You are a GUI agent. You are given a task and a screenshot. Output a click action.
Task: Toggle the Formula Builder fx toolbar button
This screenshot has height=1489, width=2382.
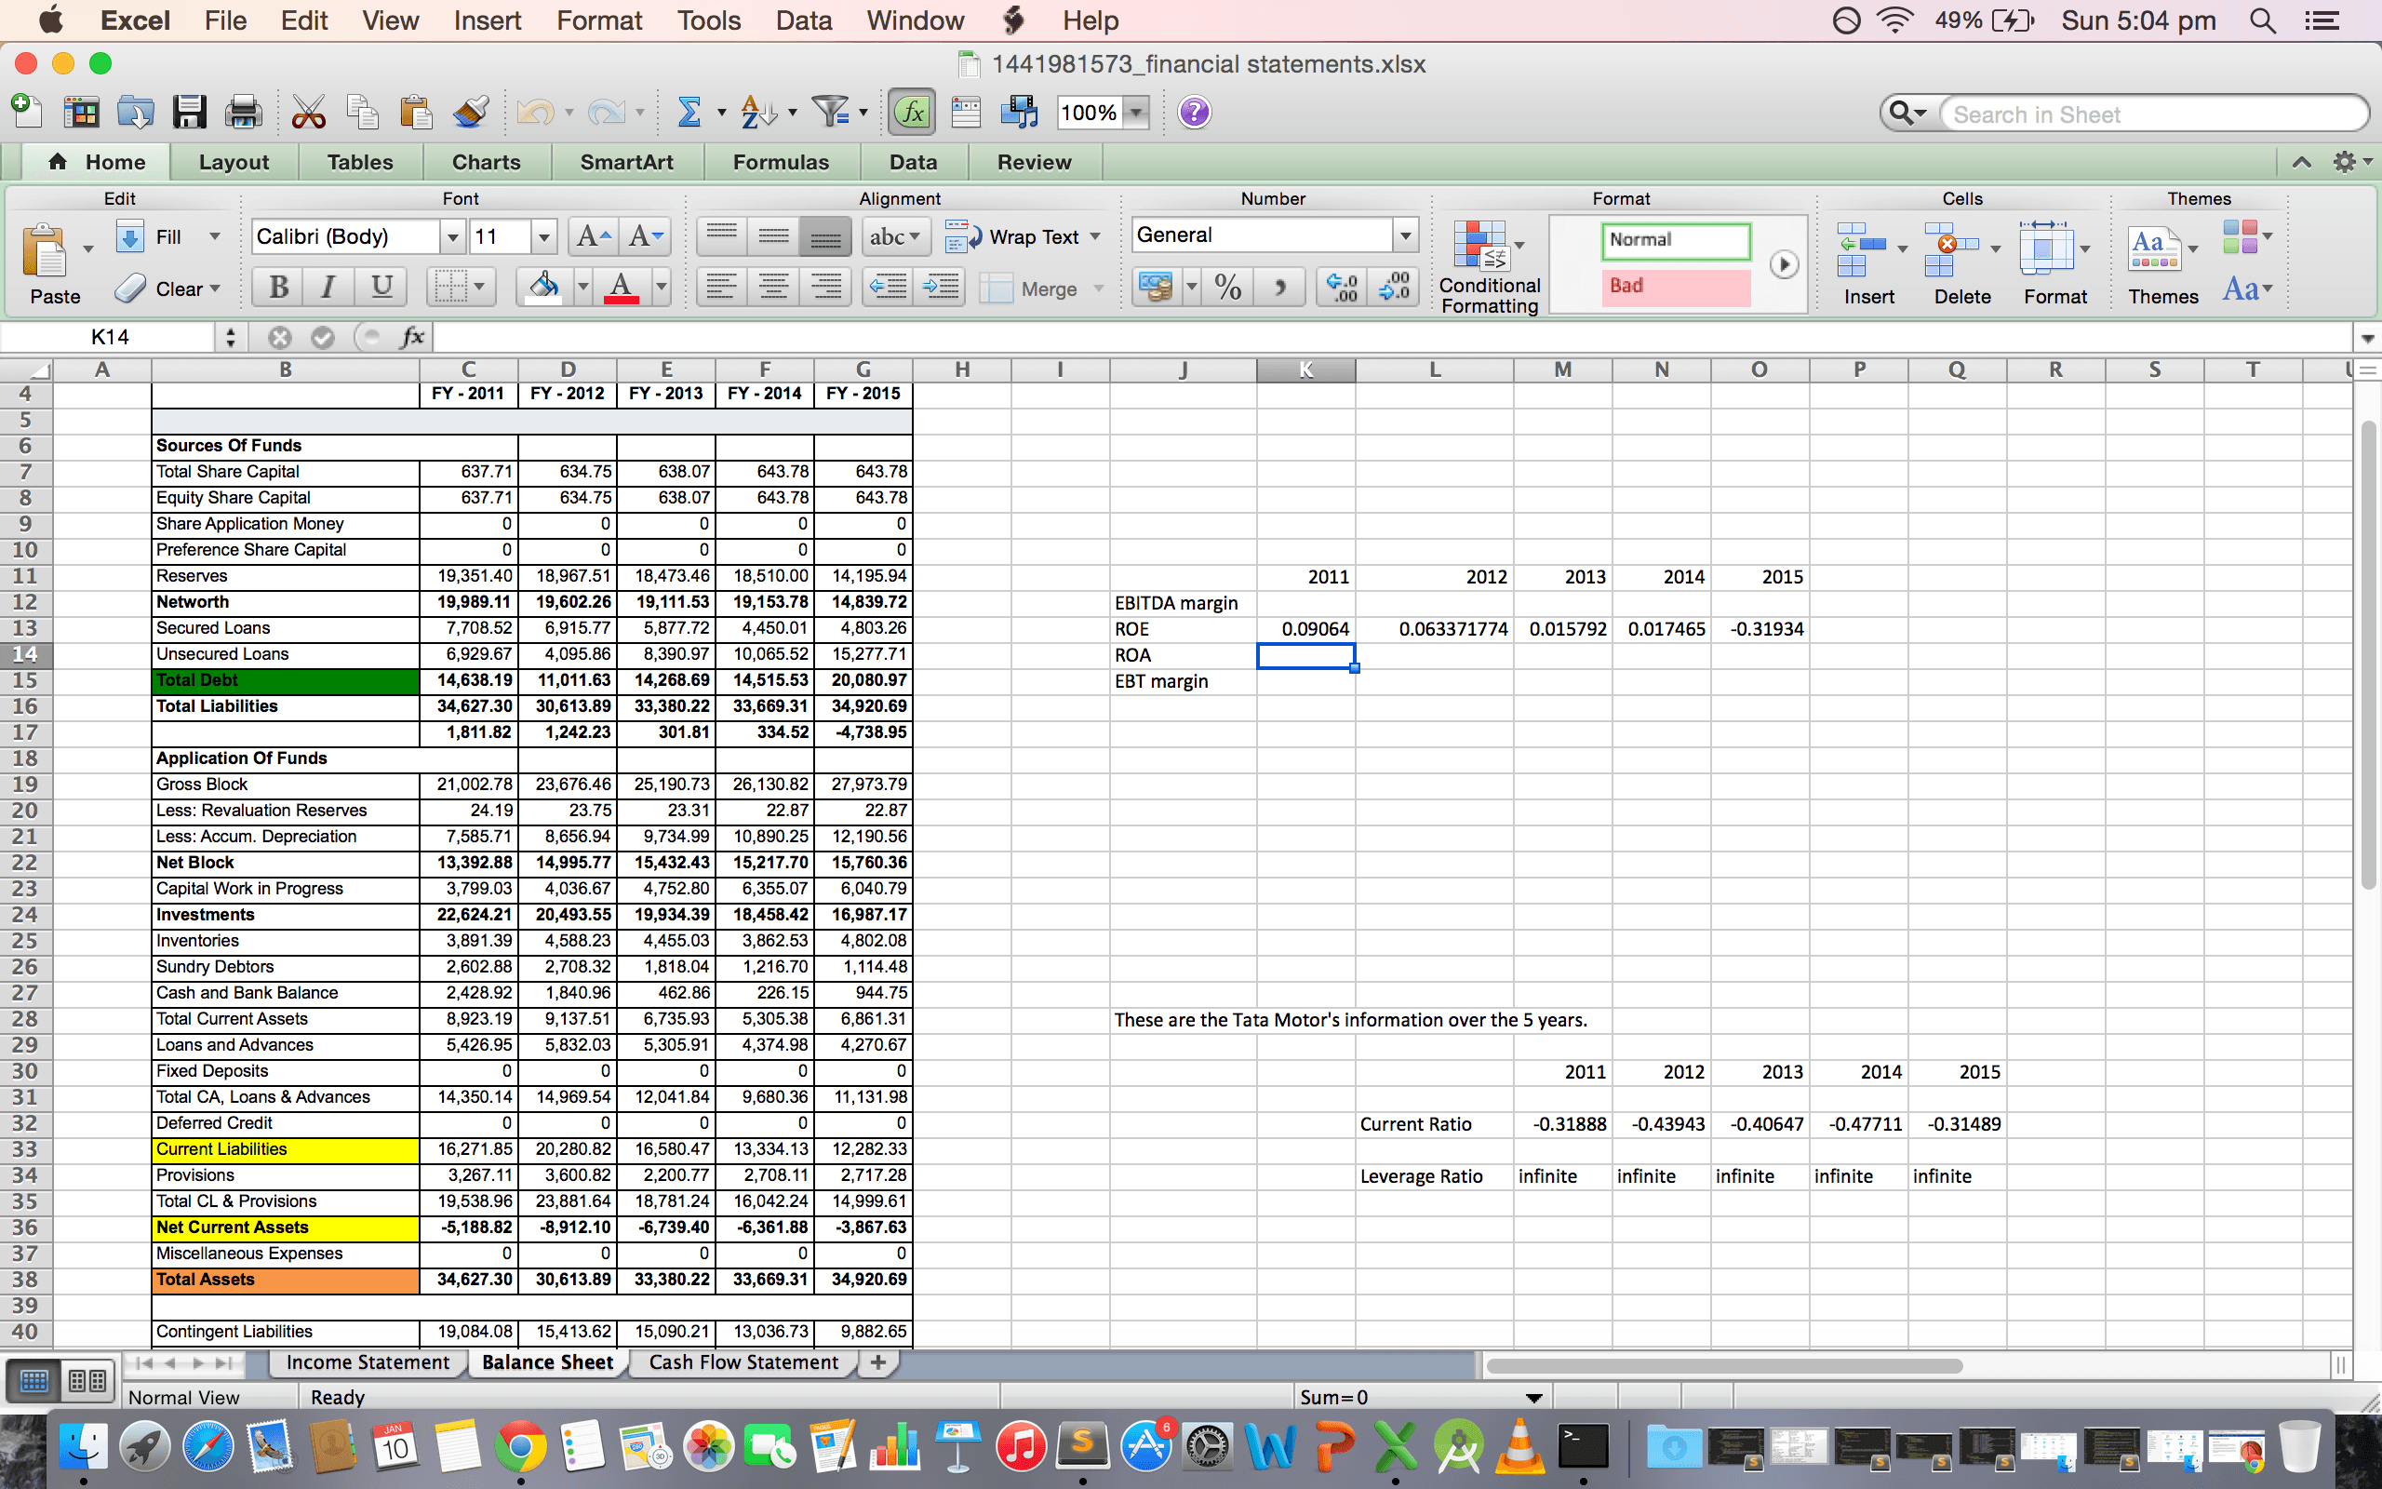pos(912,113)
